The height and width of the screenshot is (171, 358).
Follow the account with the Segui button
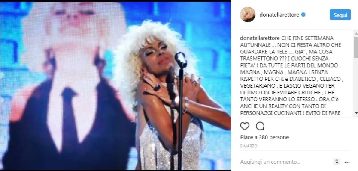pyautogui.click(x=340, y=15)
